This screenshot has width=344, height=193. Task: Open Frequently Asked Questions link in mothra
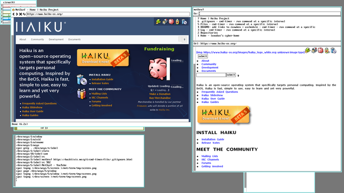point(220,92)
